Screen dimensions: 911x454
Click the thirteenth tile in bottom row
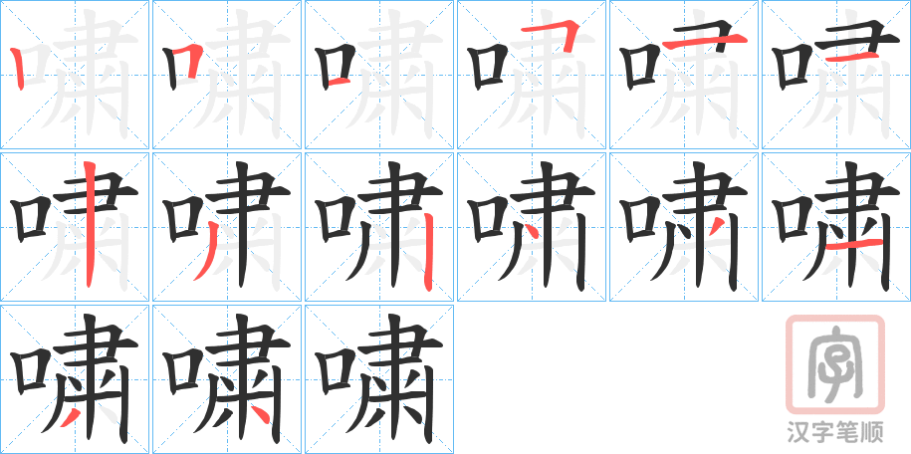75,379
